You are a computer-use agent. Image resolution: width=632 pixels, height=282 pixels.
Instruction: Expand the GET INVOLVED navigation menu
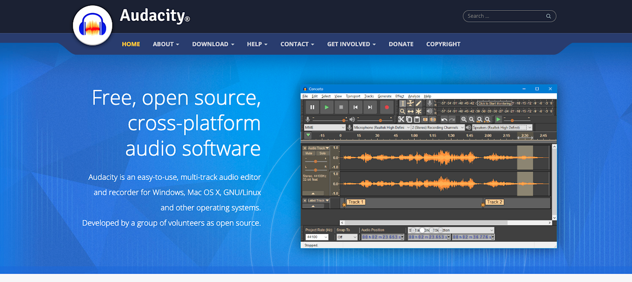(351, 44)
